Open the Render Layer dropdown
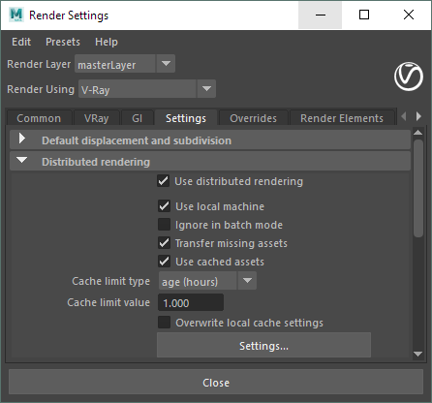Image resolution: width=432 pixels, height=403 pixels. pos(125,64)
